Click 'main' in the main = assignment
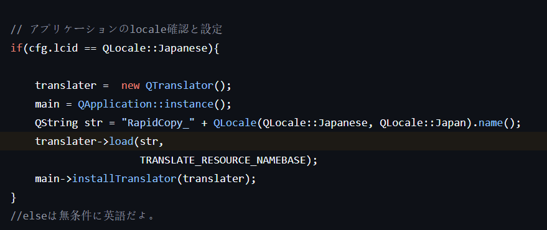The image size is (547, 230). coord(47,104)
